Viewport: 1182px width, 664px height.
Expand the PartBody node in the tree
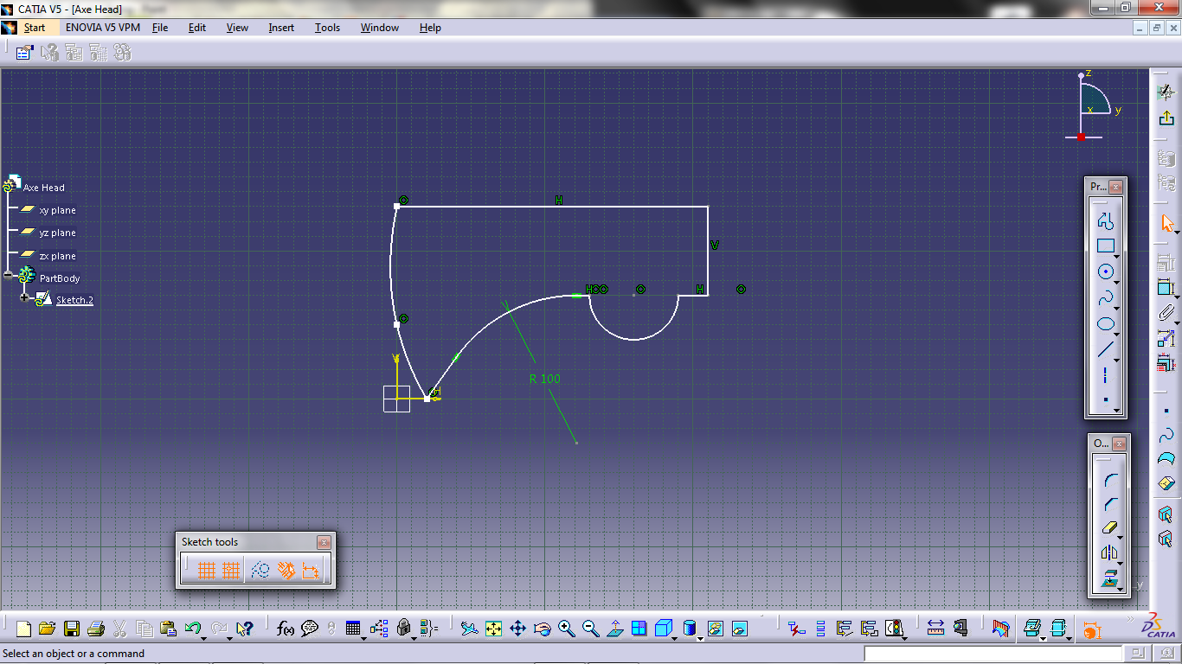[x=8, y=274]
